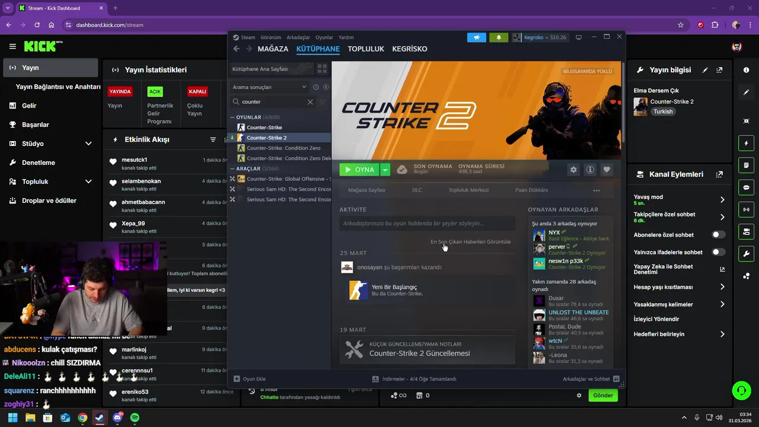The height and width of the screenshot is (427, 759).
Task: Click Oyun Ekle in Steam footer
Action: (250, 379)
